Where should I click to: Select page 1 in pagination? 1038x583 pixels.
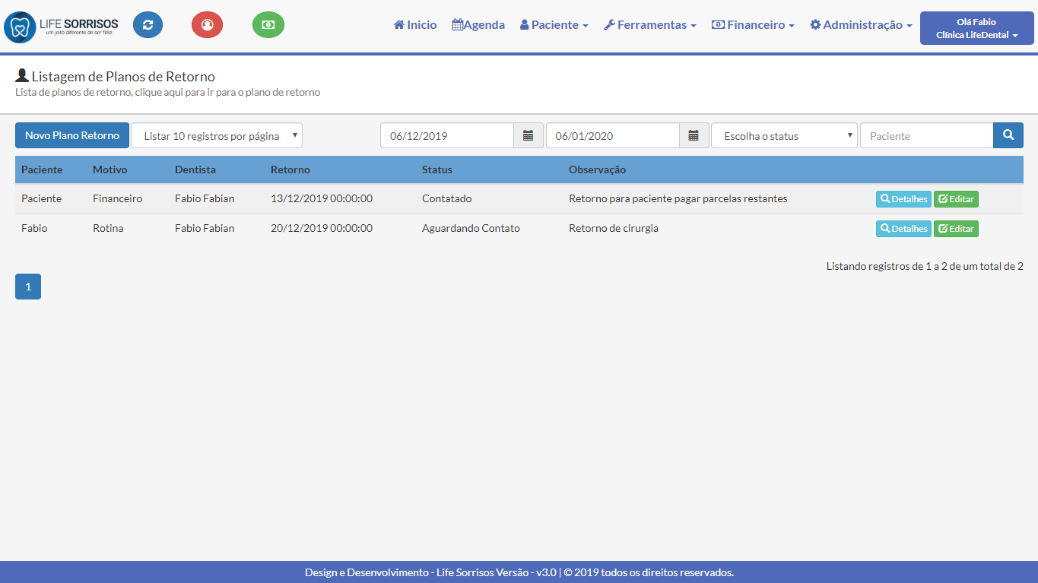tap(28, 287)
